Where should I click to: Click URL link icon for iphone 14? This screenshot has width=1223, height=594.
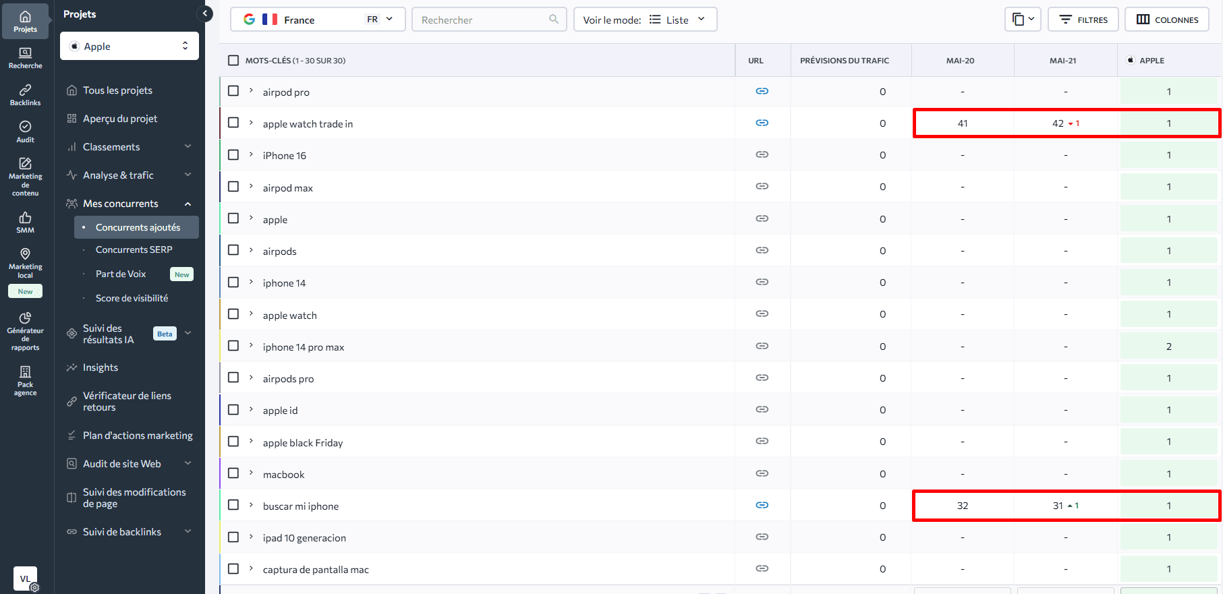[x=762, y=282]
